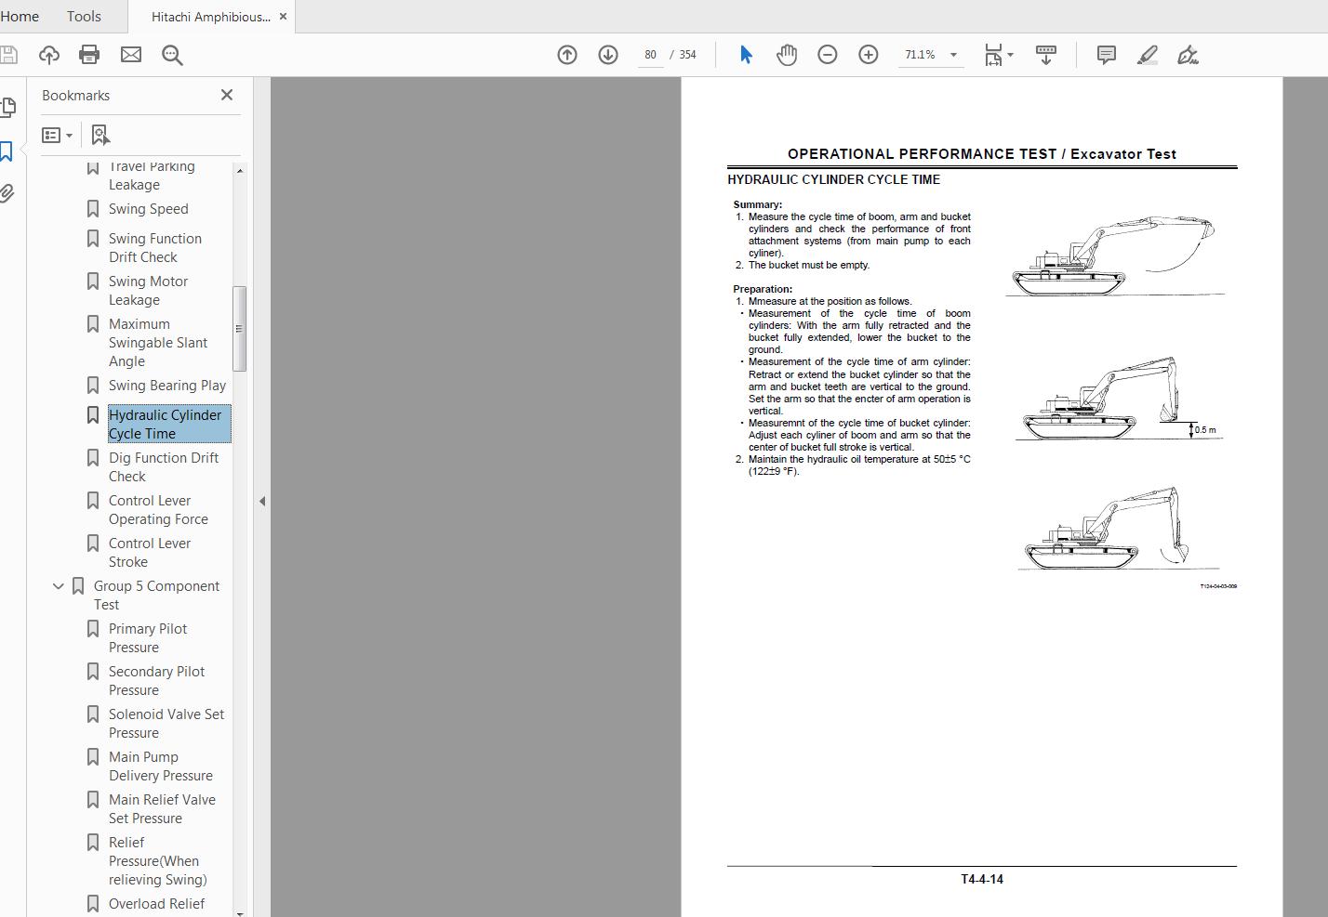
Task: Close the Hitachi Amphibious document tab
Action: point(284,17)
